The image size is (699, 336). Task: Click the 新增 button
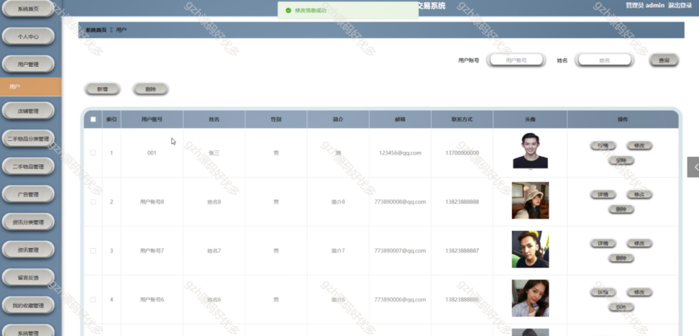click(102, 89)
